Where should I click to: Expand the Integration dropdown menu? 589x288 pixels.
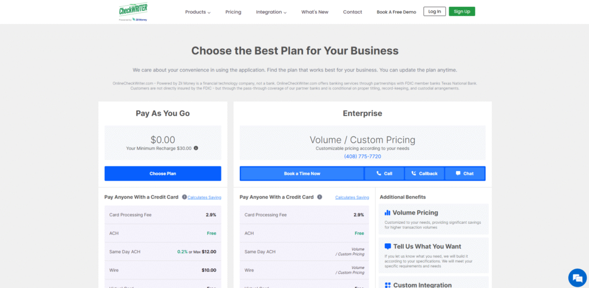(271, 11)
